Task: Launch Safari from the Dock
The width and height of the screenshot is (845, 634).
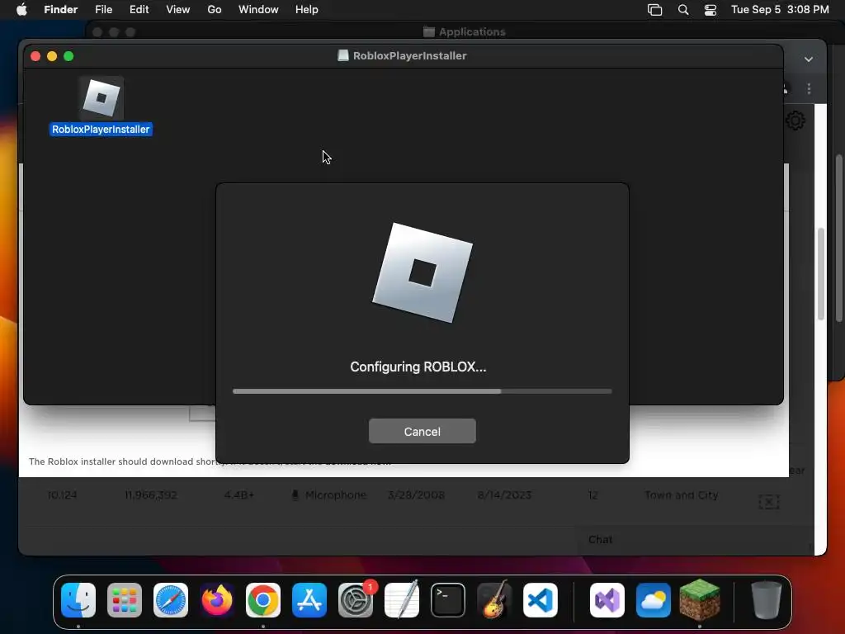Action: point(171,600)
